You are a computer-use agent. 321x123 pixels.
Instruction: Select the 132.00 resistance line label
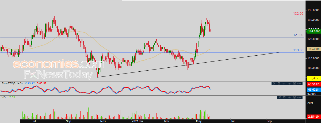(298, 13)
